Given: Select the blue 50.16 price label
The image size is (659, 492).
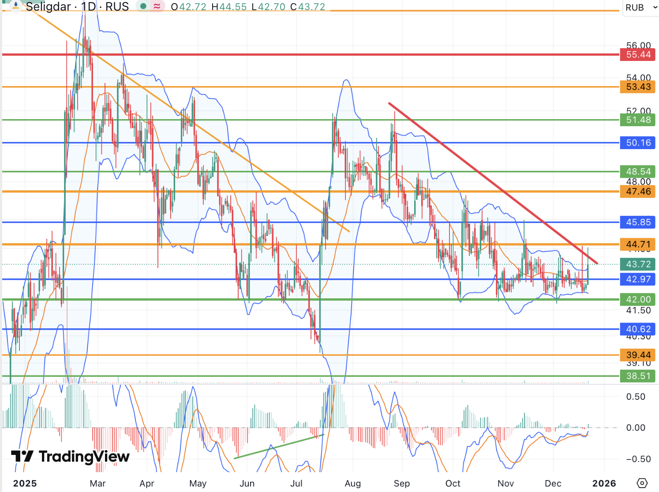Looking at the screenshot, I should coord(638,143).
